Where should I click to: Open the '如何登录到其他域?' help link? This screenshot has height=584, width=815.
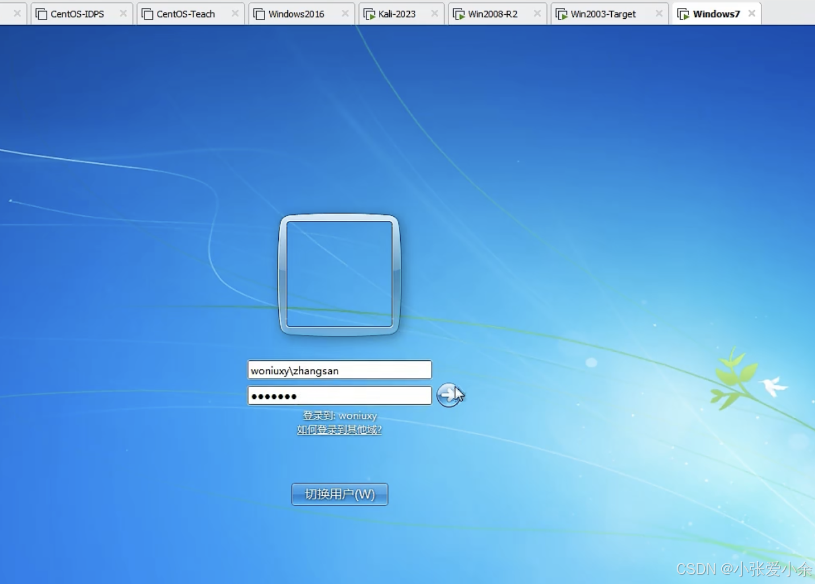(339, 430)
